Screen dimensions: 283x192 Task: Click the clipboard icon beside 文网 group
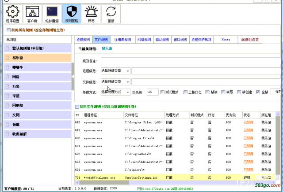pyautogui.click(x=8, y=115)
